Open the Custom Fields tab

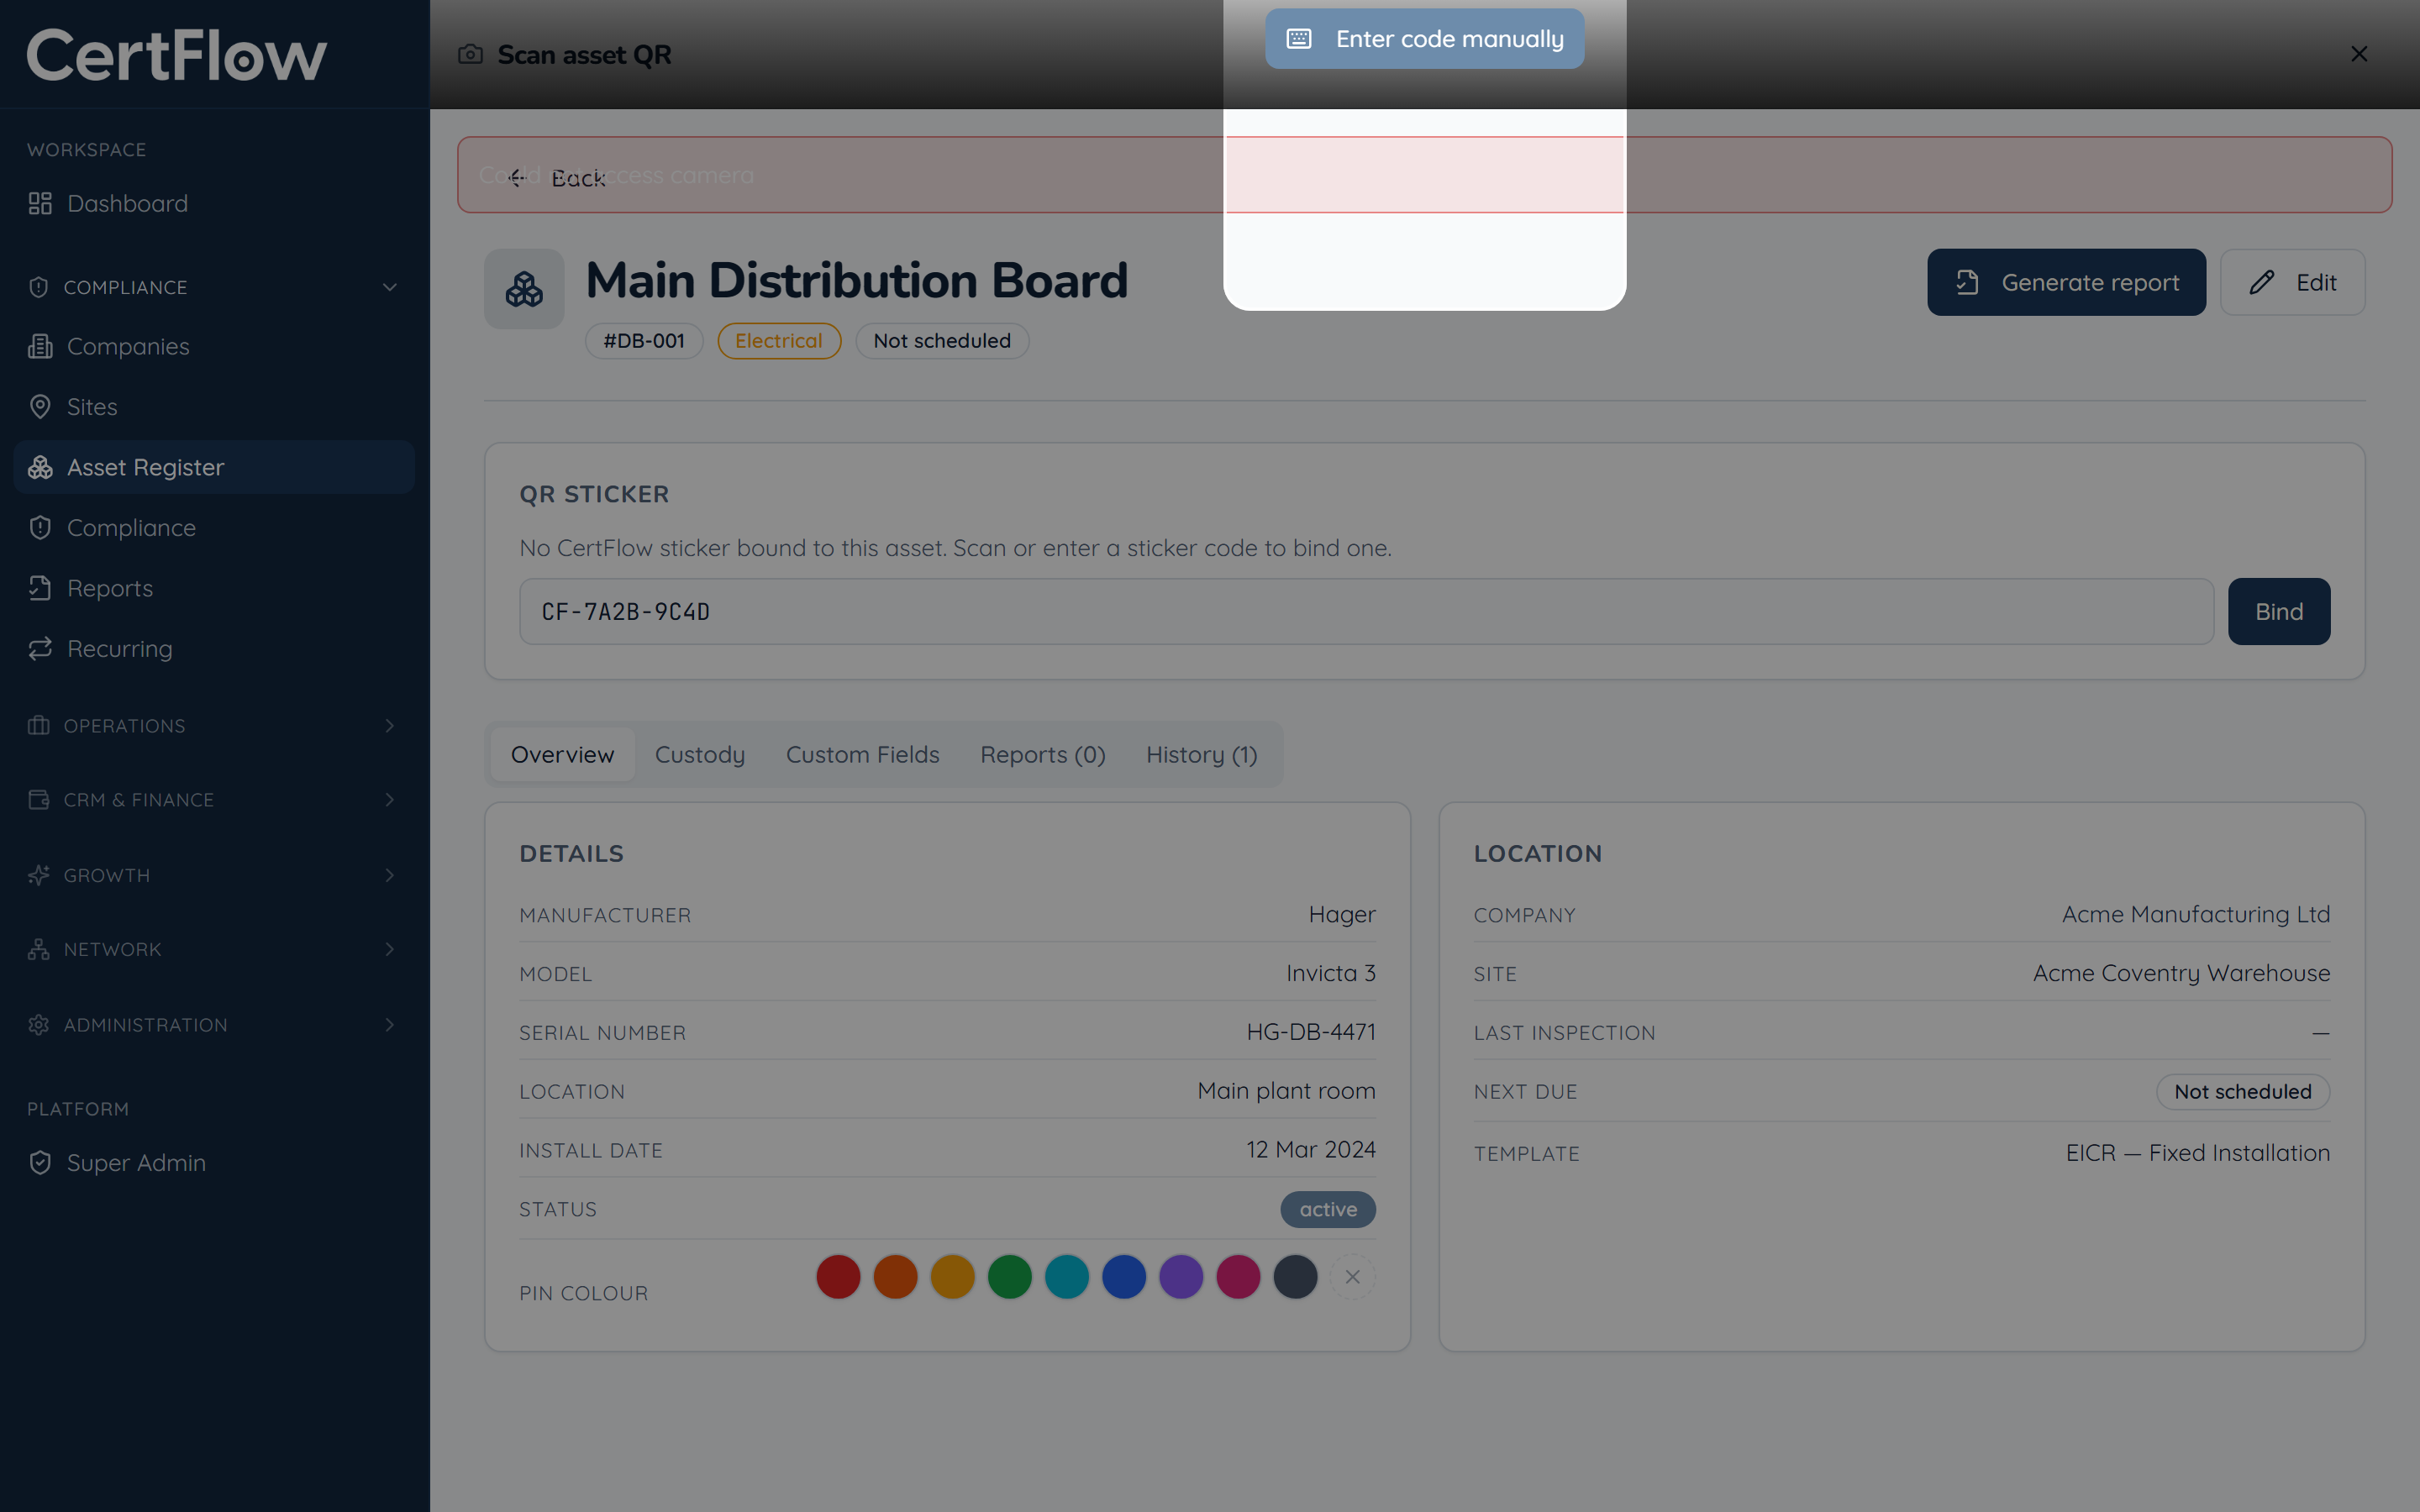pos(862,755)
